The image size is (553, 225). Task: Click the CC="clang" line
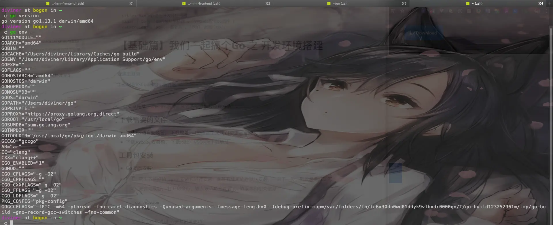[x=16, y=152]
